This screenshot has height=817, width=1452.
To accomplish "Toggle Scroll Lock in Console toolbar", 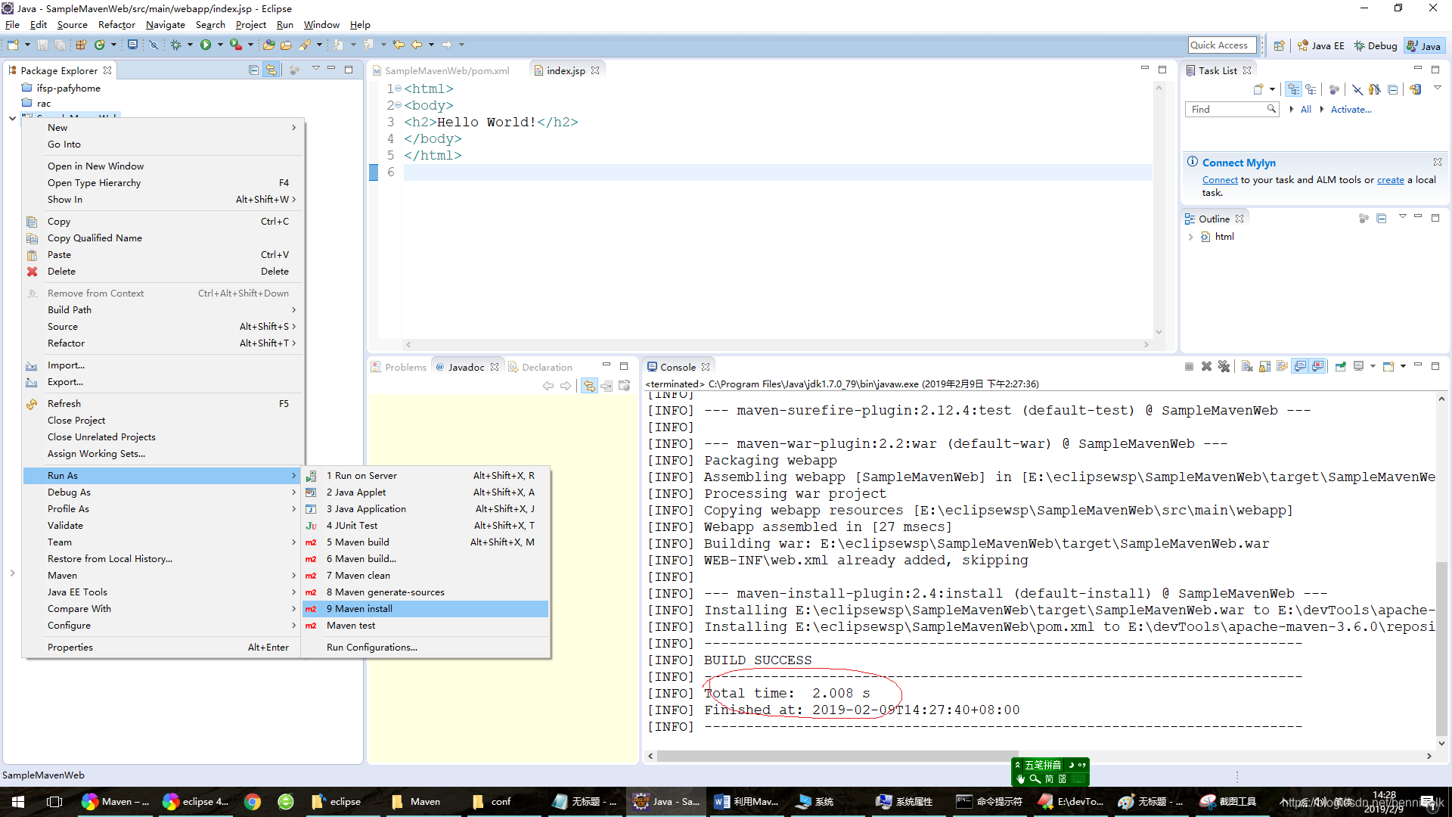I will [x=1264, y=366].
